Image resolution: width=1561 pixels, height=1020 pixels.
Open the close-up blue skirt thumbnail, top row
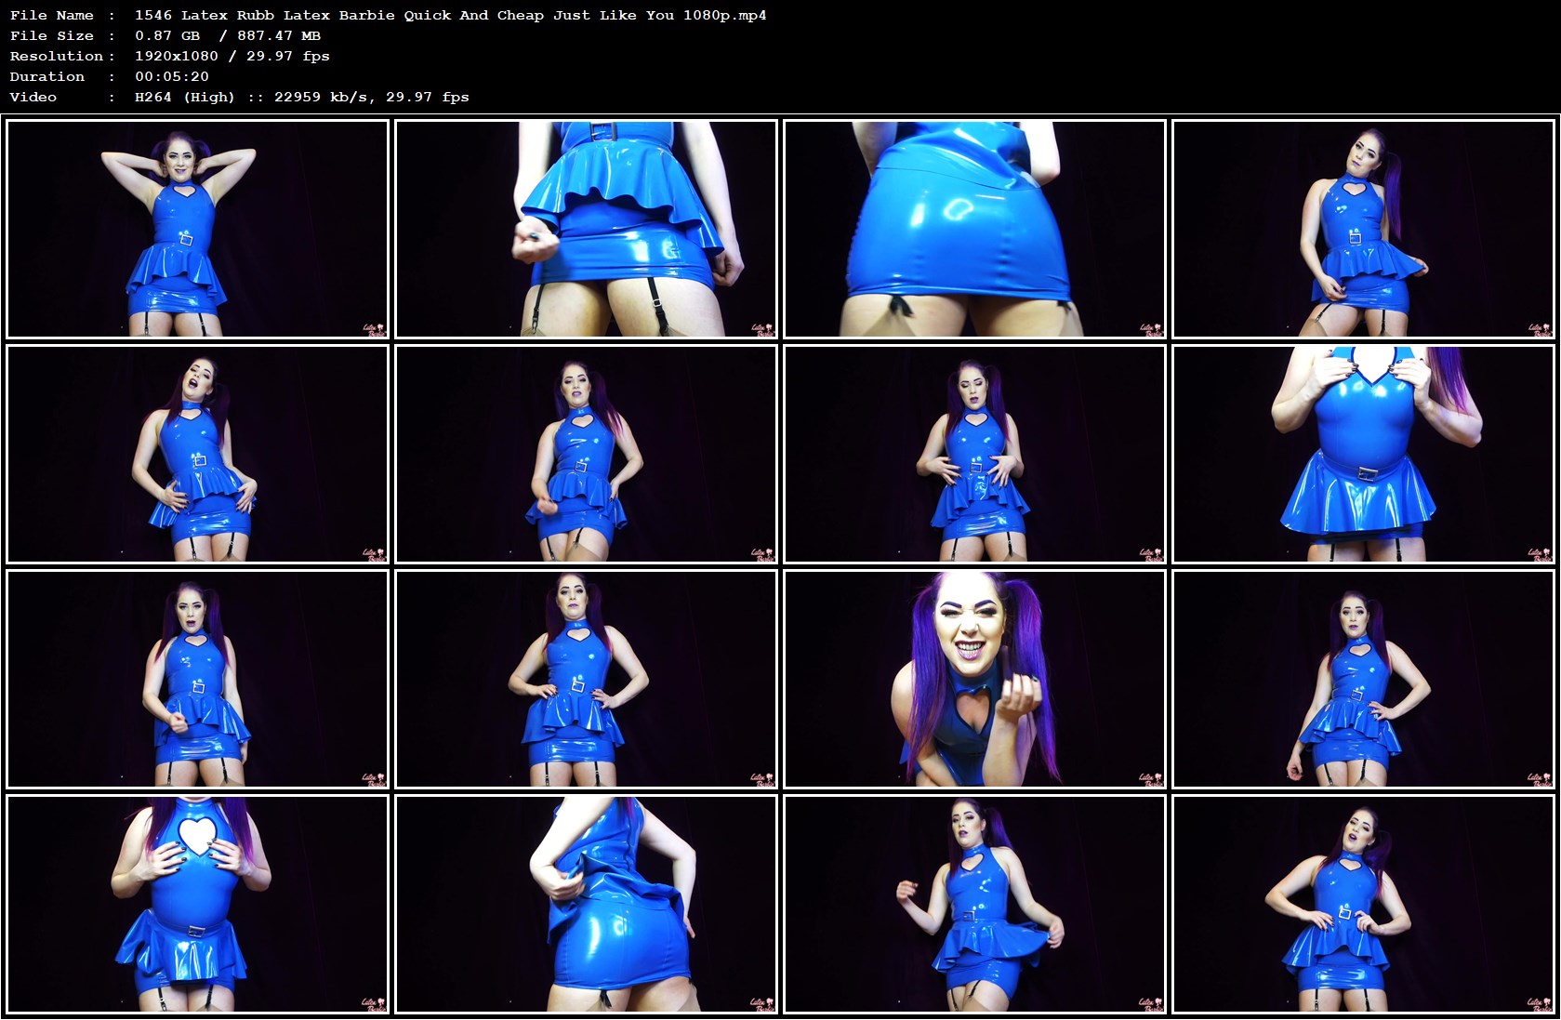coord(975,229)
